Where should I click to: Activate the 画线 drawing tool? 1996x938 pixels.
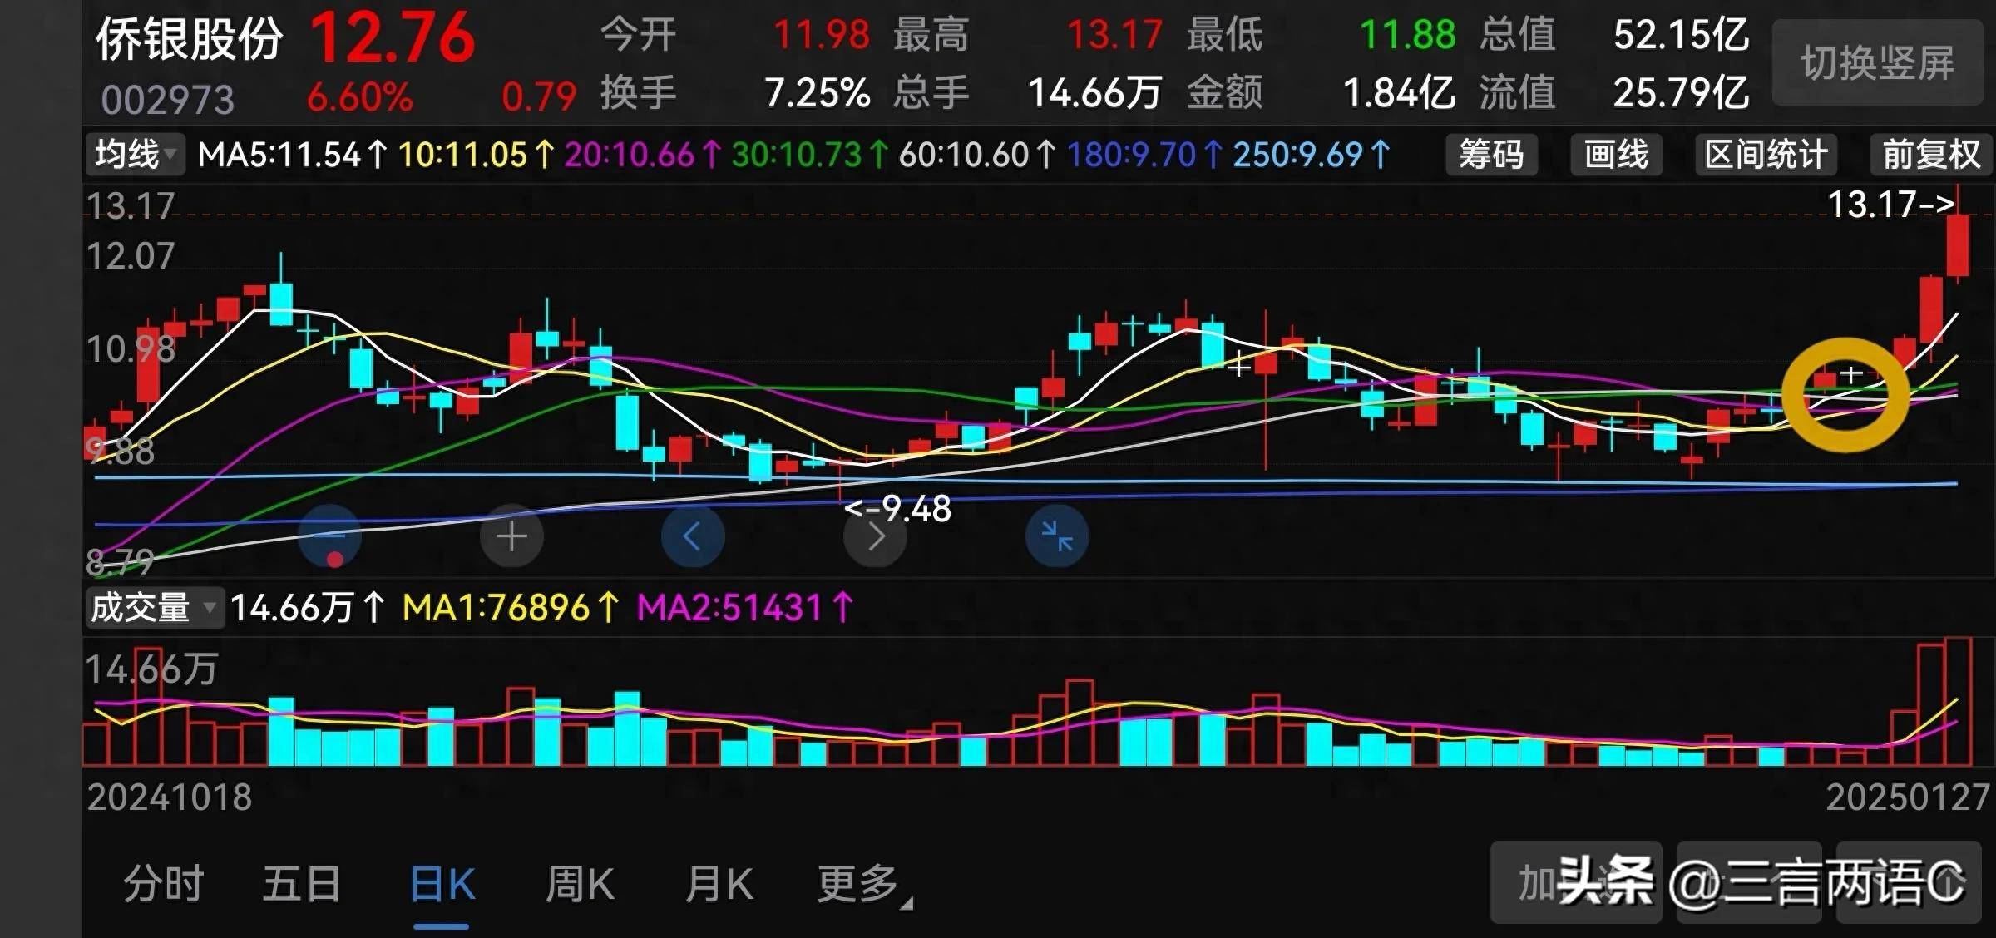coord(1616,155)
